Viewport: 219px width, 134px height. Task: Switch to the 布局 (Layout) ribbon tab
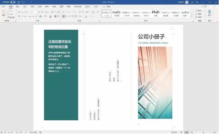(x=33, y=7)
